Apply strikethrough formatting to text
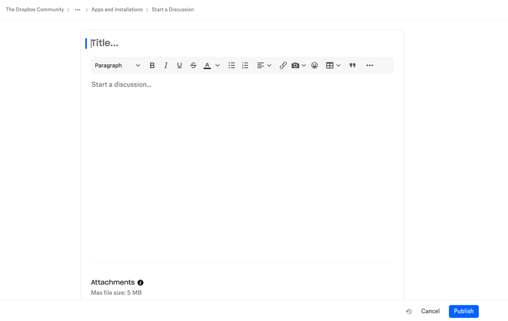The height and width of the screenshot is (321, 508). point(194,65)
